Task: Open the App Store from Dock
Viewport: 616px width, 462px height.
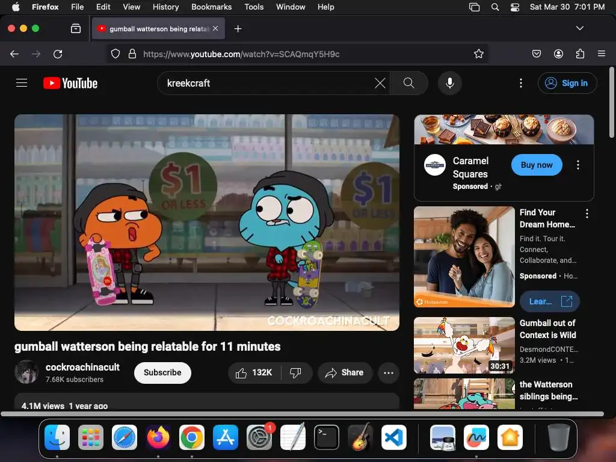Action: point(226,437)
